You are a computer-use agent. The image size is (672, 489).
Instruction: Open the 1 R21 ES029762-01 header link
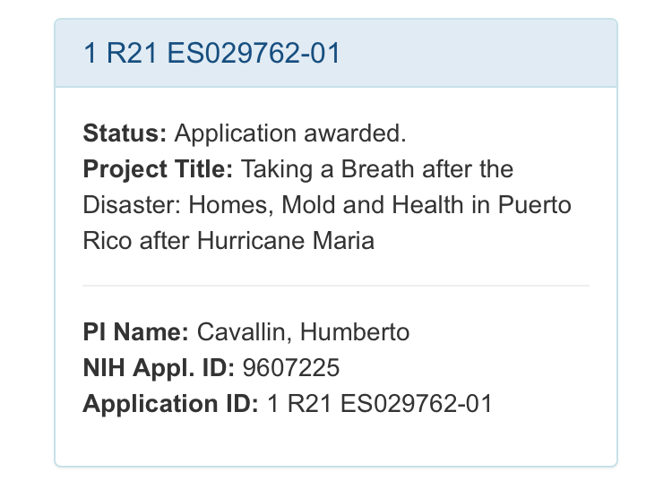coord(211,53)
